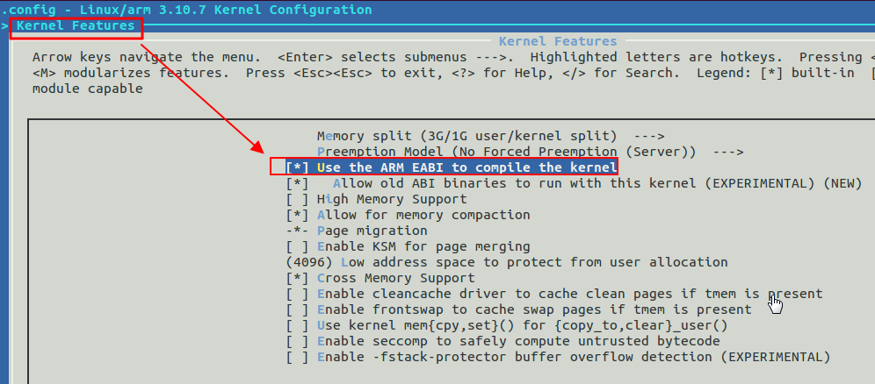This screenshot has height=384, width=875.
Task: Toggle Cross Memory Support checkbox
Action: coord(380,278)
